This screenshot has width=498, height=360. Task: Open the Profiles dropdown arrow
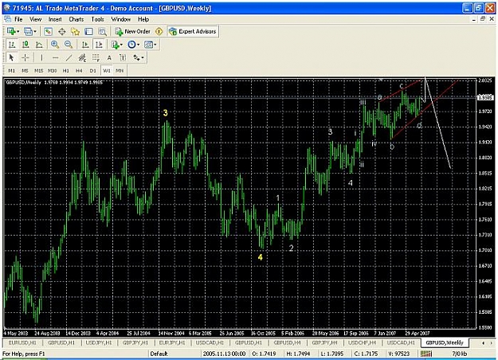pos(35,31)
